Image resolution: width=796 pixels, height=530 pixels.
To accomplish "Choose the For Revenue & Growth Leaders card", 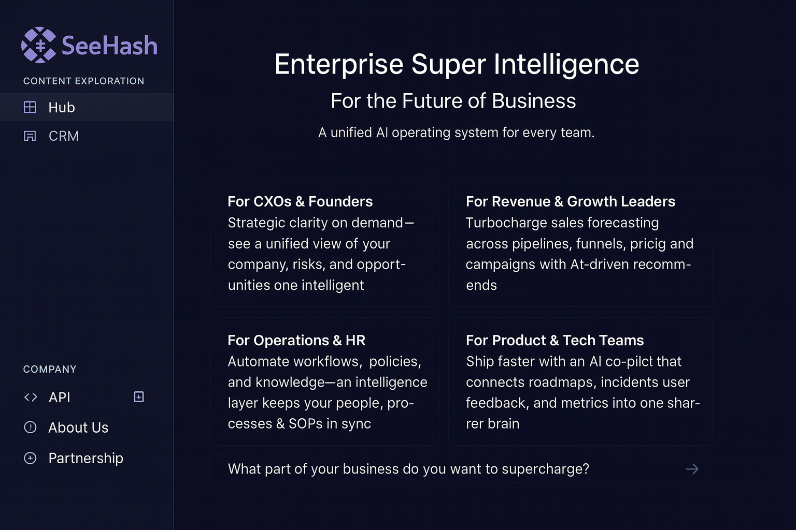I will 580,243.
